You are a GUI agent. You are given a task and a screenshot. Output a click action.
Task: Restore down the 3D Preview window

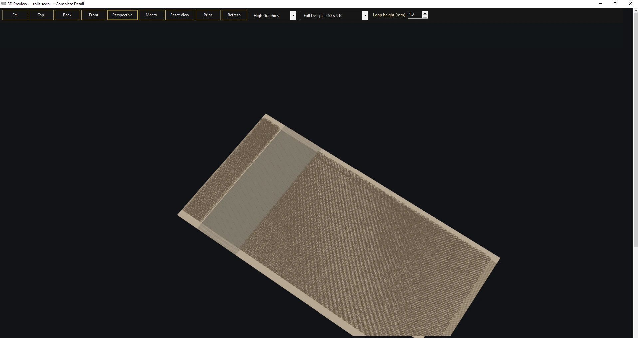click(x=615, y=4)
